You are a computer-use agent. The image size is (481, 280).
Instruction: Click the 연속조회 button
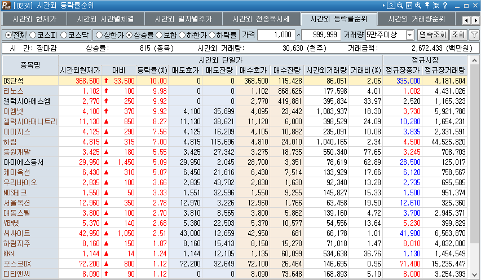coord(433,35)
